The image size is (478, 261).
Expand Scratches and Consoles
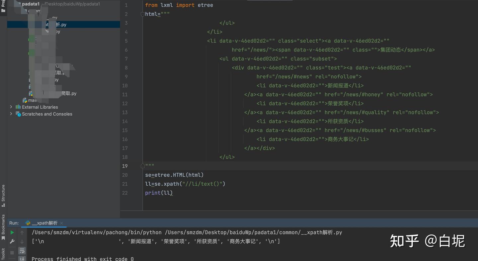click(x=10, y=114)
